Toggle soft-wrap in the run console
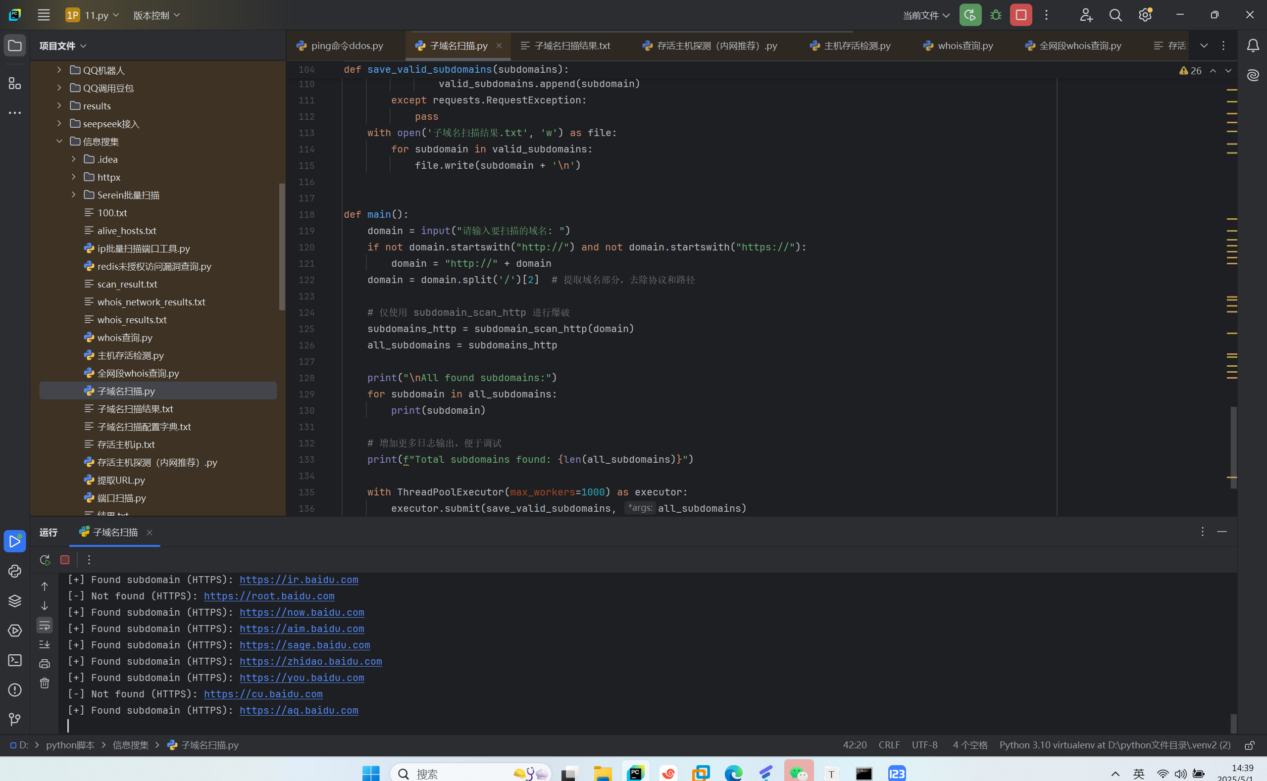Viewport: 1267px width, 781px height. coord(45,625)
